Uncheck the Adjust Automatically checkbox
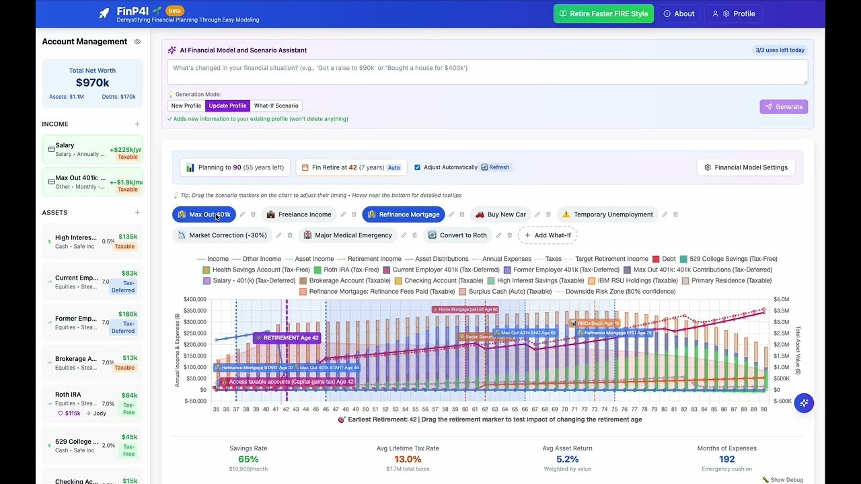This screenshot has width=861, height=484. (x=418, y=167)
